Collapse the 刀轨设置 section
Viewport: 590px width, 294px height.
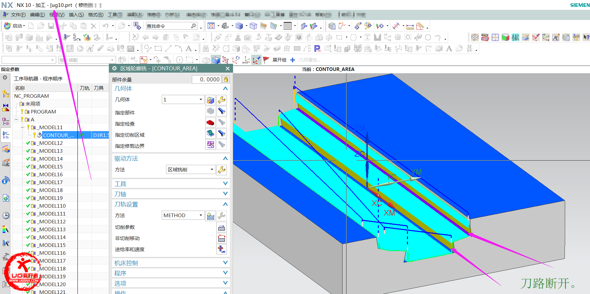pyautogui.click(x=225, y=204)
